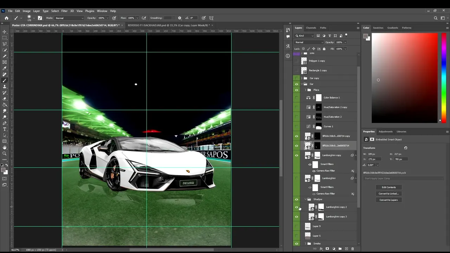Select the Eyedropper tool
Screen dimensions: 450x253
(x=5, y=68)
